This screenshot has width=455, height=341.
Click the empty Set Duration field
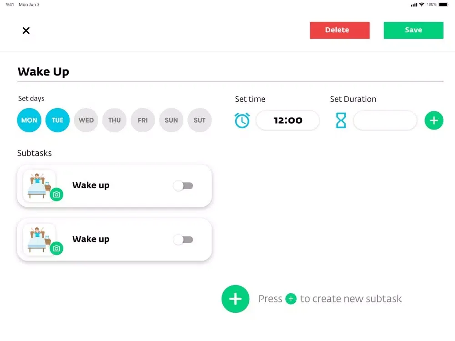pyautogui.click(x=385, y=120)
